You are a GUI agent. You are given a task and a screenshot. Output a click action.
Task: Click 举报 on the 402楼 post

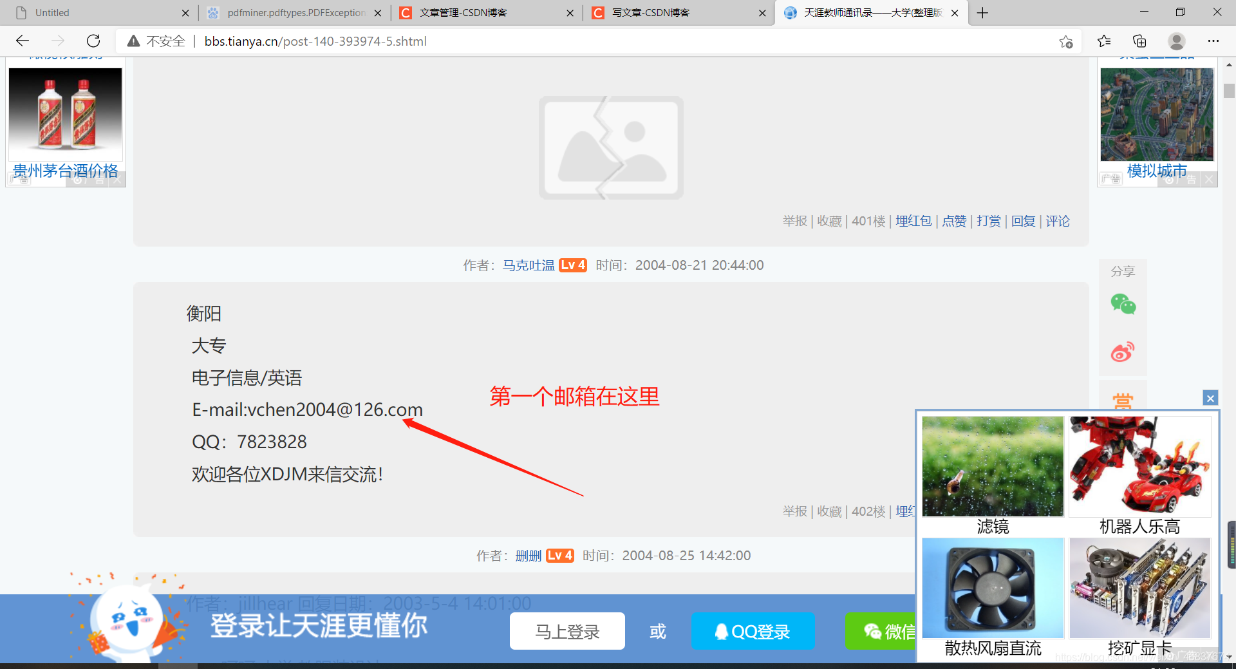pos(795,511)
